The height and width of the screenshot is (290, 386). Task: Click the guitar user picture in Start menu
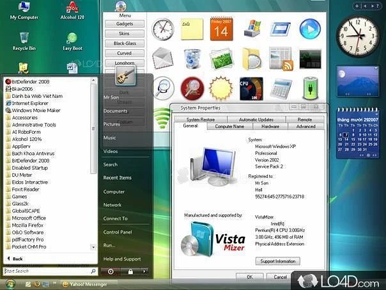(125, 76)
